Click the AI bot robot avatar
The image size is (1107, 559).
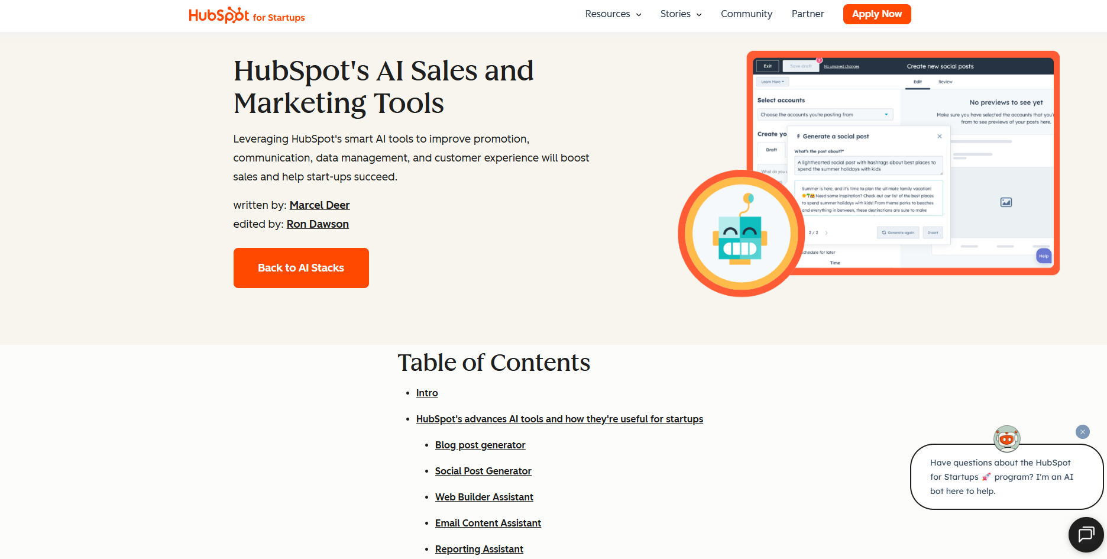(1007, 439)
